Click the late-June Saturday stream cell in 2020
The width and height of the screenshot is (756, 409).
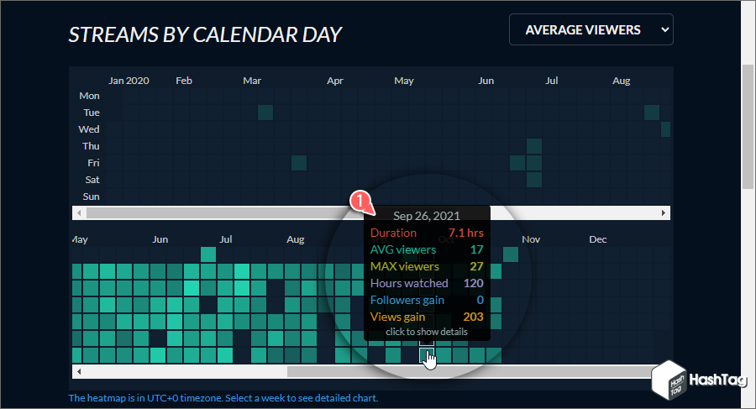click(534, 180)
